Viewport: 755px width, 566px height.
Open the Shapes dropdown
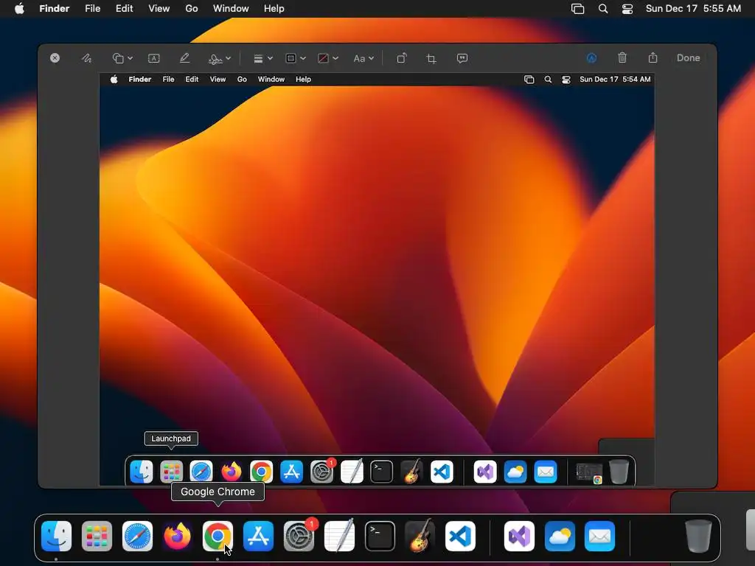point(122,58)
